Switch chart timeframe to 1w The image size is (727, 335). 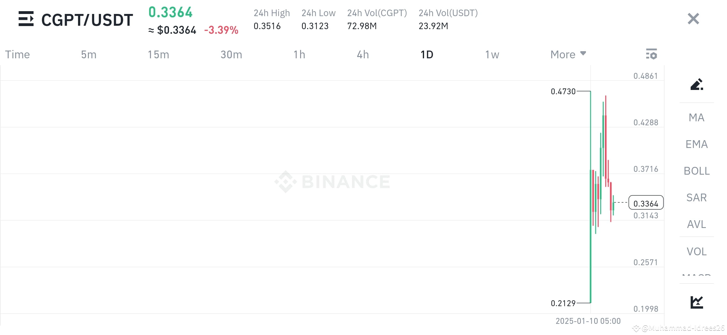pos(492,54)
